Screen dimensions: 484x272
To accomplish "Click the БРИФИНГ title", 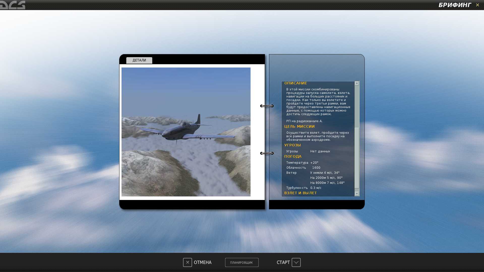I will [455, 5].
